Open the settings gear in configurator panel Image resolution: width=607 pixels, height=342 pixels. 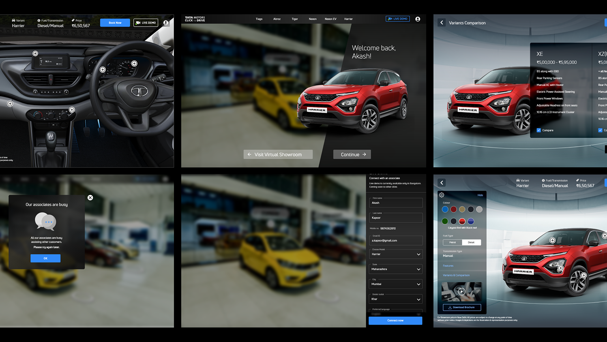[442, 195]
